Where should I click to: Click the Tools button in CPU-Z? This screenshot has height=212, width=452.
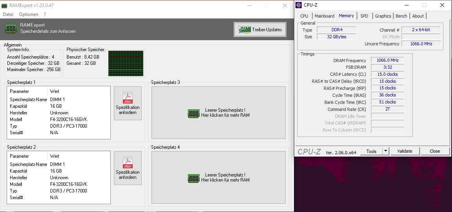click(x=371, y=151)
